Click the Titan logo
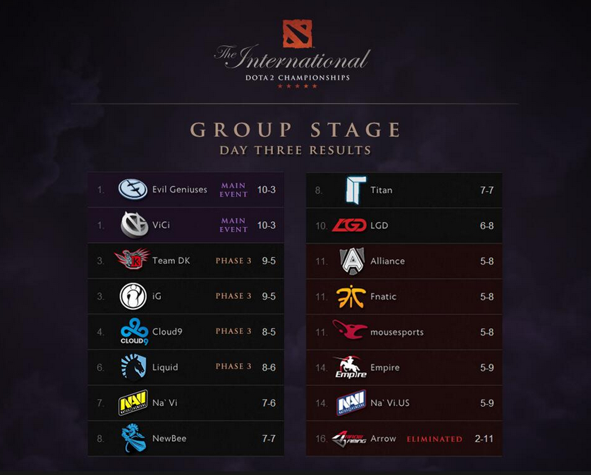The image size is (591, 475). [x=356, y=190]
